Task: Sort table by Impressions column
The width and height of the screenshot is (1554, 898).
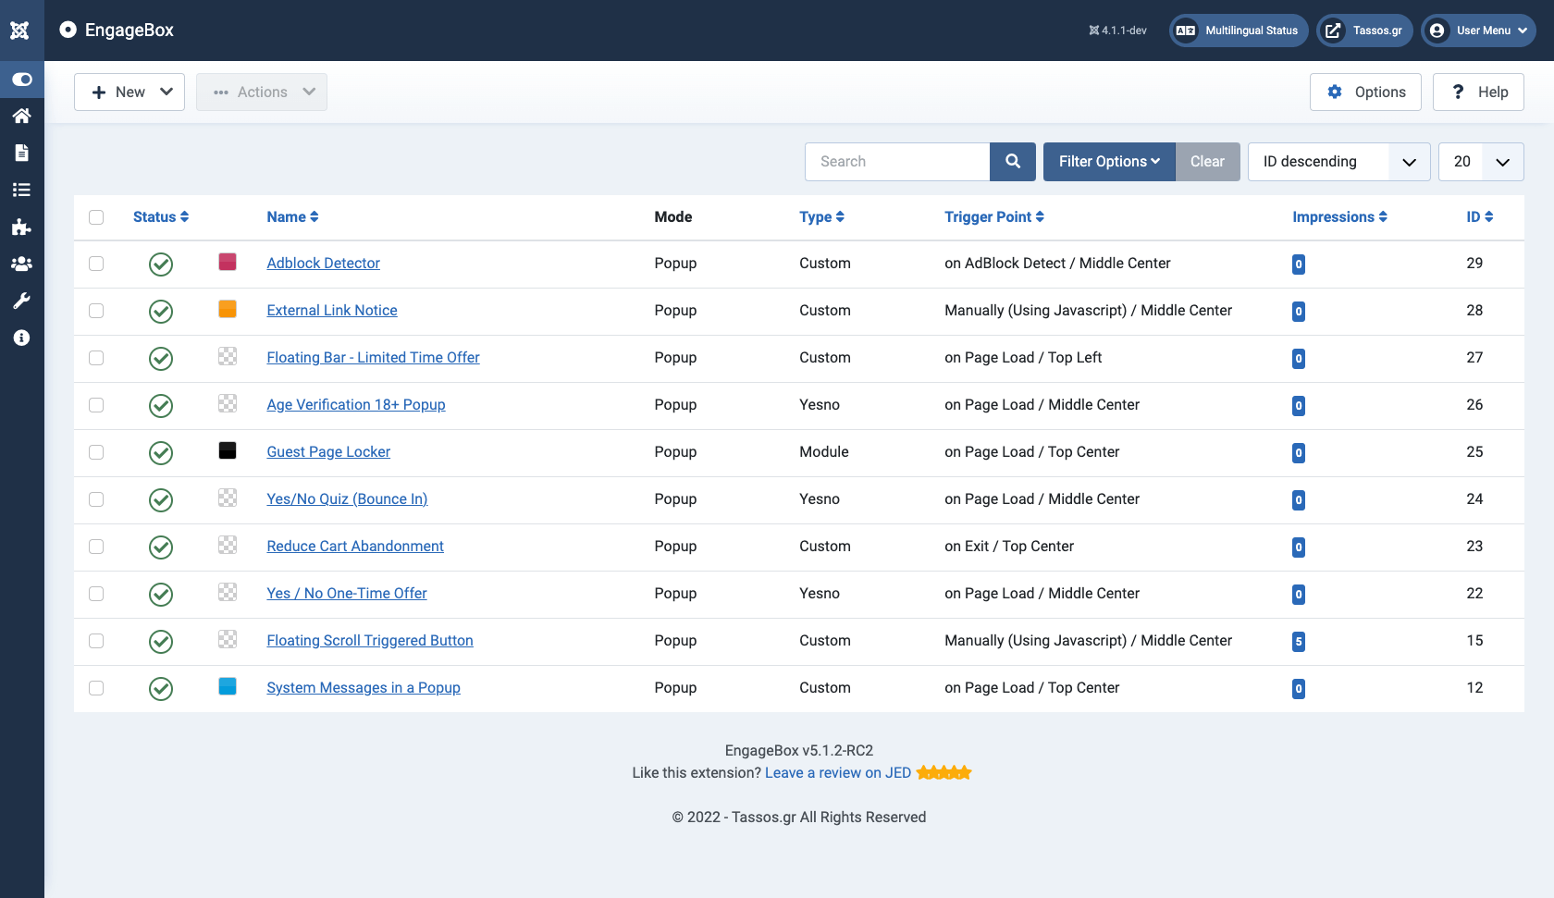Action: point(1339,217)
